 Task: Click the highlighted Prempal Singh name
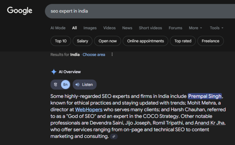(x=205, y=96)
